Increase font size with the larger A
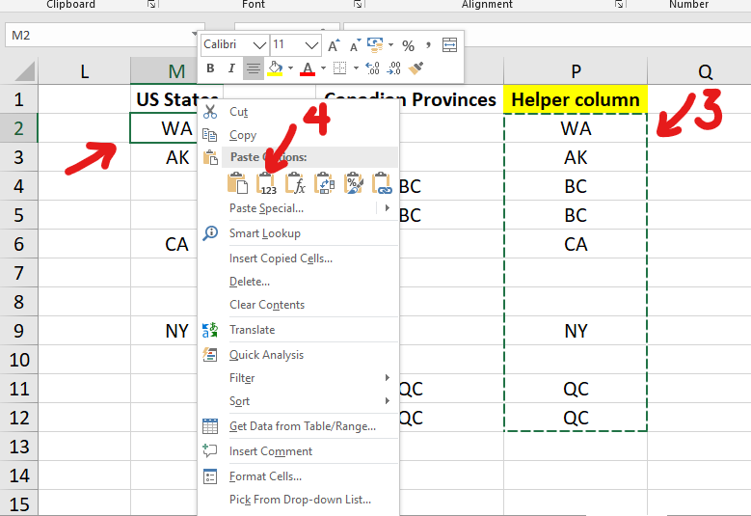This screenshot has width=751, height=516. (x=334, y=45)
